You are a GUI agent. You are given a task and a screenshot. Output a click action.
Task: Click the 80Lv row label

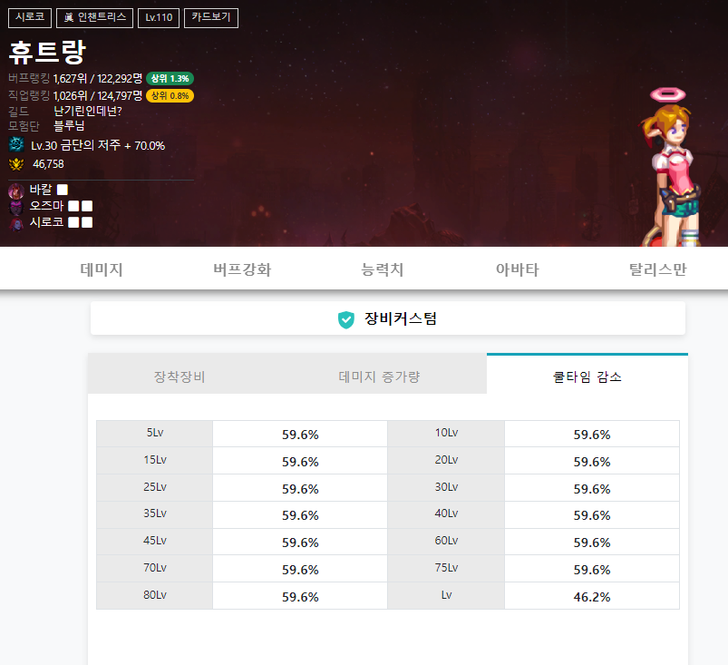click(155, 595)
